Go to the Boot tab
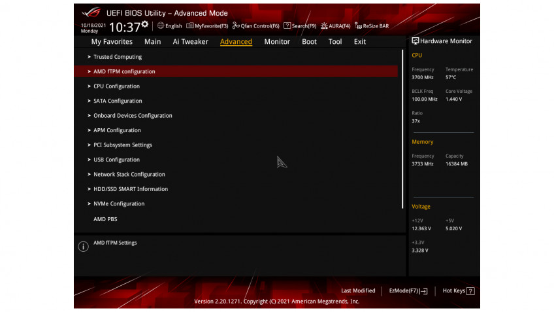The image size is (554, 312). click(x=309, y=41)
